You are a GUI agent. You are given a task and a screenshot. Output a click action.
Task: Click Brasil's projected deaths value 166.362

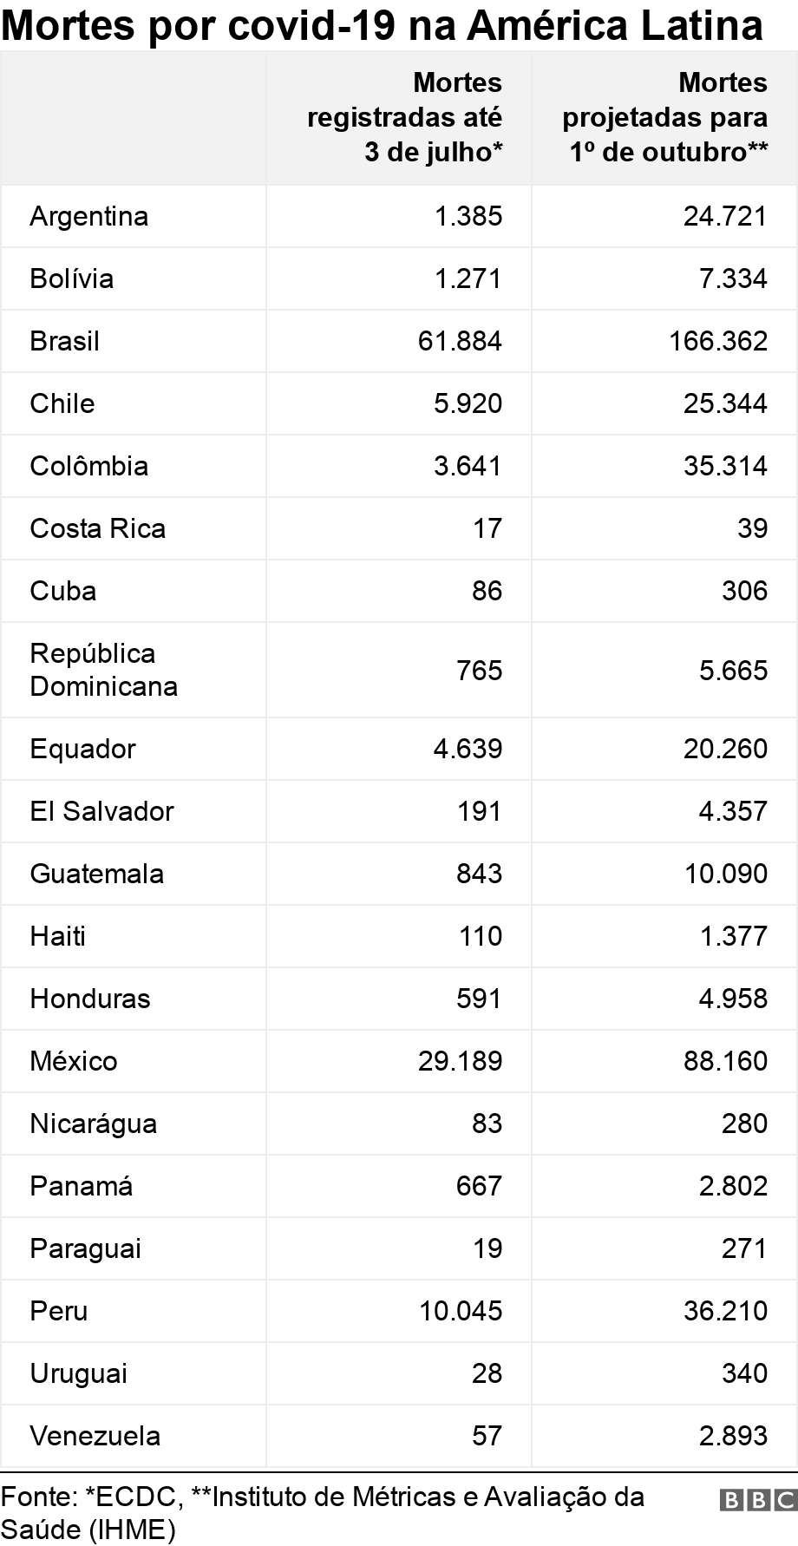718,341
